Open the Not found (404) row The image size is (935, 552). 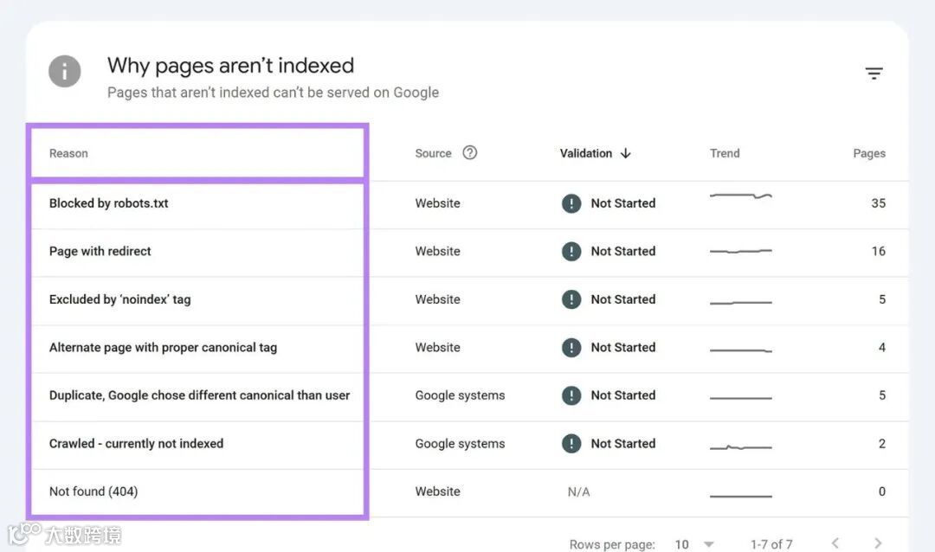coord(93,491)
